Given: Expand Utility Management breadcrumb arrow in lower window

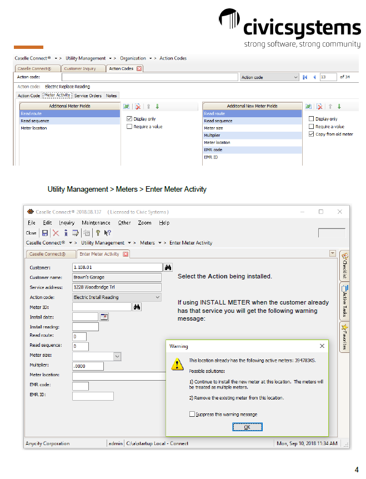Looking at the screenshot, I should pos(129,243).
